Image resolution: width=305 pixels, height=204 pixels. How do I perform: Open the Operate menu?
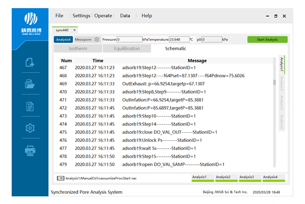103,16
